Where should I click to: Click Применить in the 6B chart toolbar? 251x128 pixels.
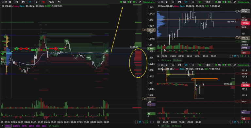pyautogui.click(x=149, y=2)
